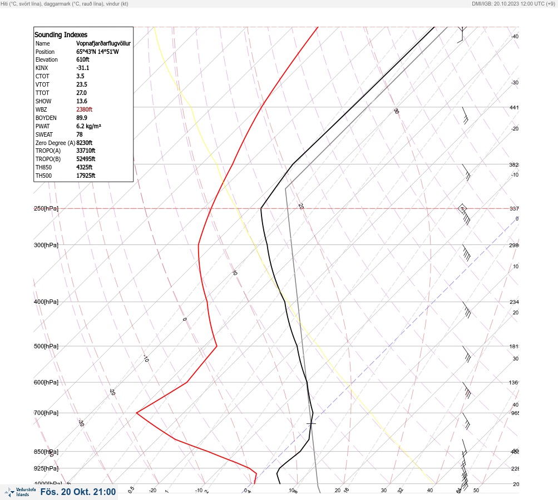558x500 pixels.
Task: Click the 'PWAT' index label
Action: tap(43, 126)
